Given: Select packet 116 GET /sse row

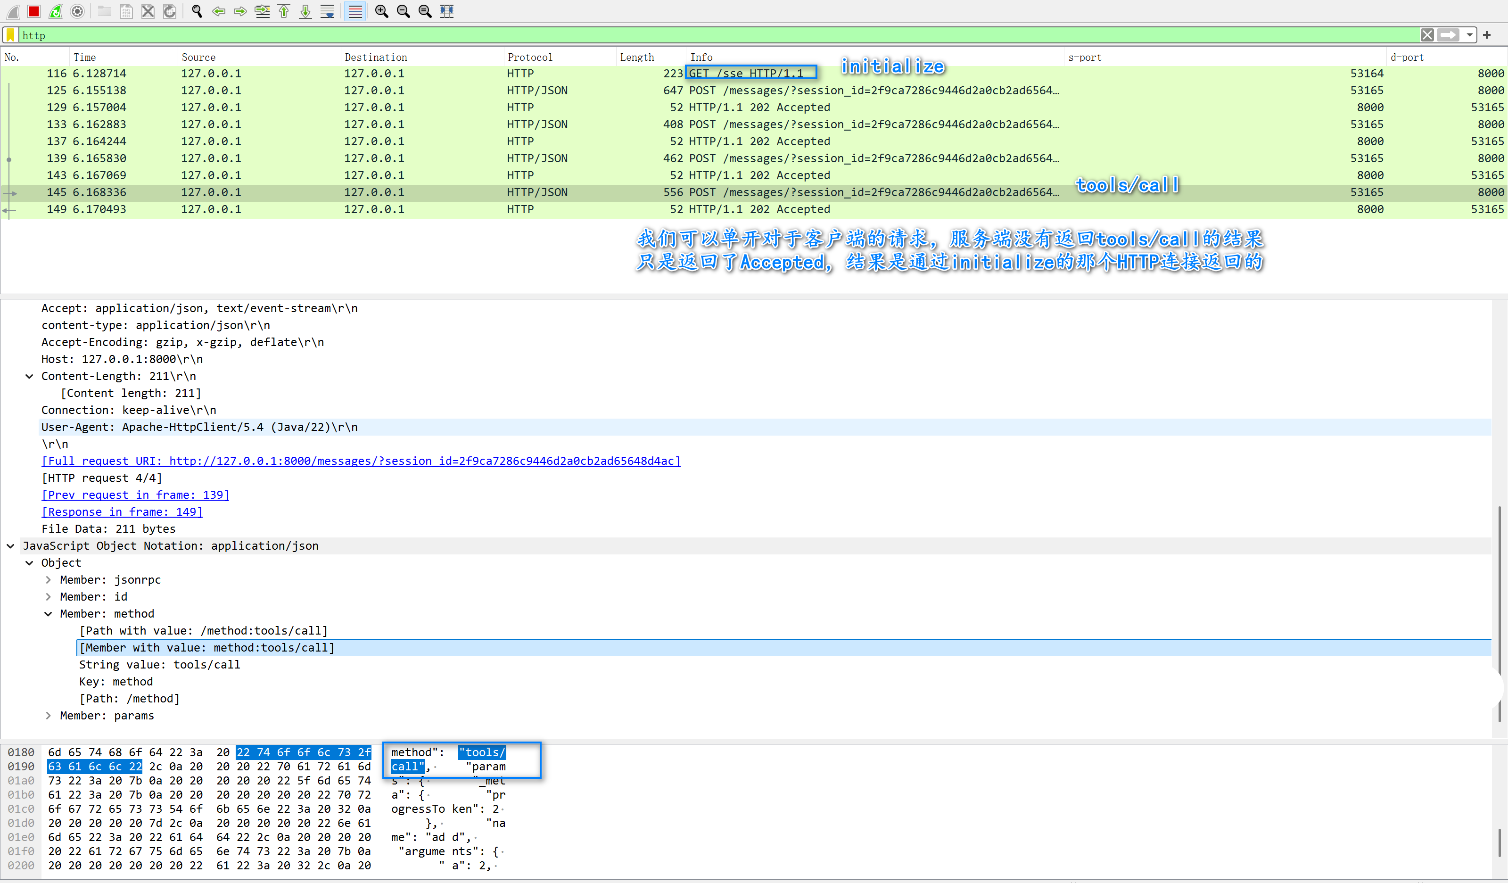Looking at the screenshot, I should 754,74.
